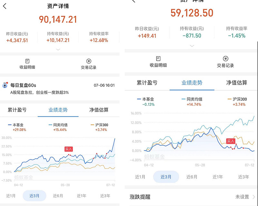Expand details chevron under left panel stats

click(x=58, y=49)
